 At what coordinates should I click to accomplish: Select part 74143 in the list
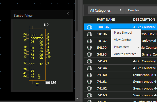tap(102, 61)
